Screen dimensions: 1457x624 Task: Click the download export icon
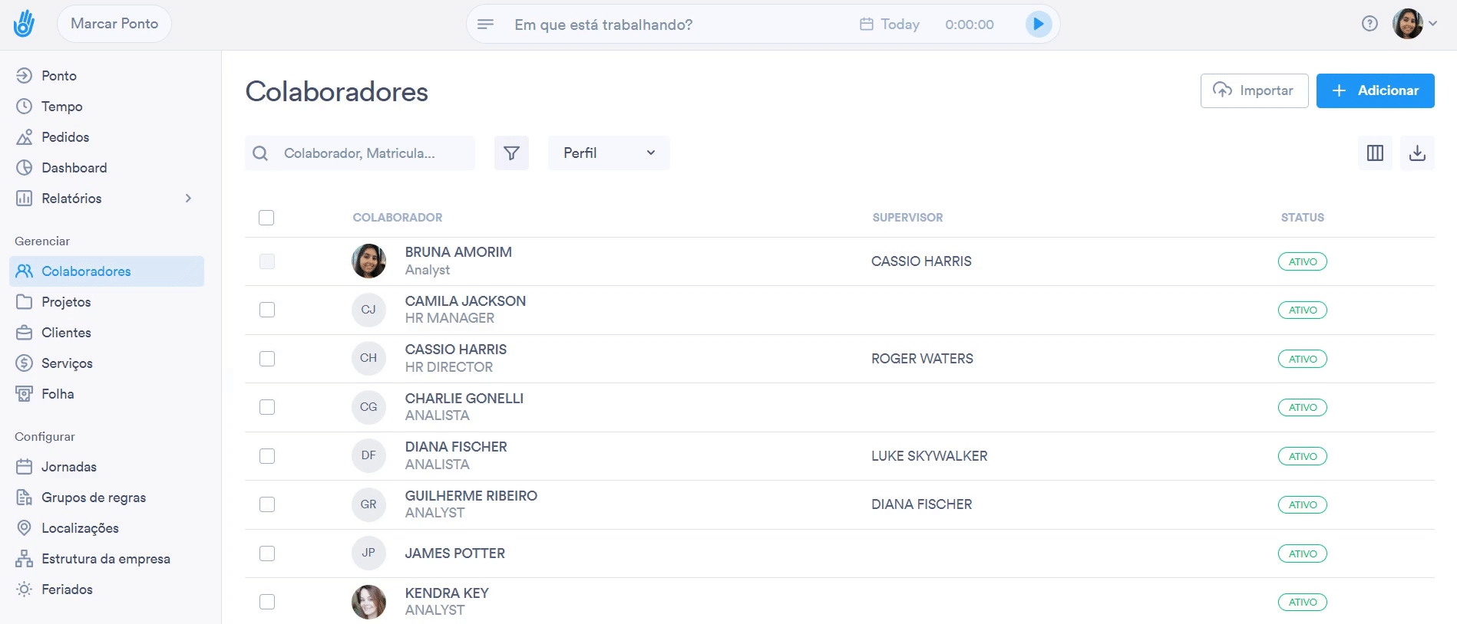pos(1417,153)
